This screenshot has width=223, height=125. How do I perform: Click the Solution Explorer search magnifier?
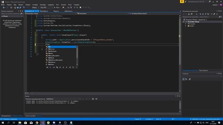[x=220, y=17]
